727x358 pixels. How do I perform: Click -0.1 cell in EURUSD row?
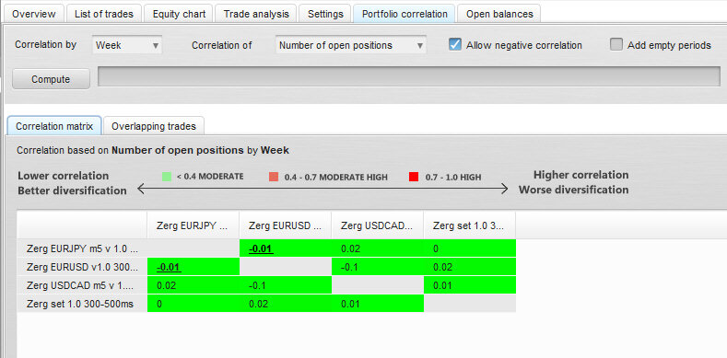[378, 267]
